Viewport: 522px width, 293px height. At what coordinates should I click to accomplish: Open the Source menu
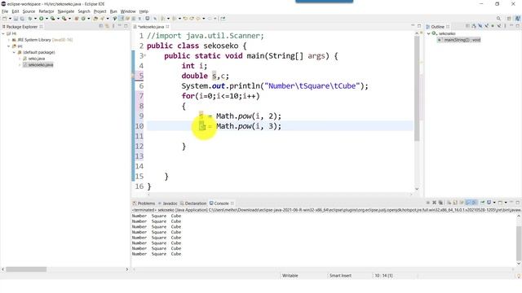29,11
